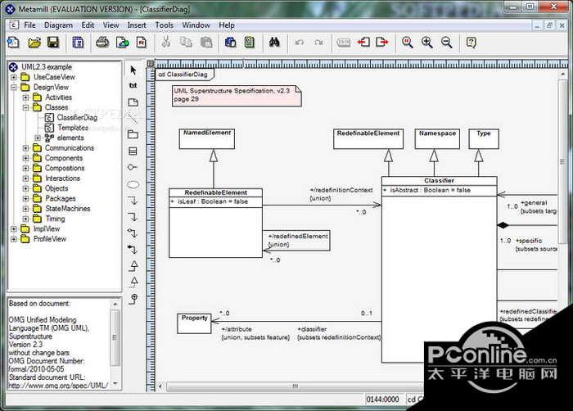573x411 pixels.
Task: Click the red import arrow icon
Action: (363, 43)
